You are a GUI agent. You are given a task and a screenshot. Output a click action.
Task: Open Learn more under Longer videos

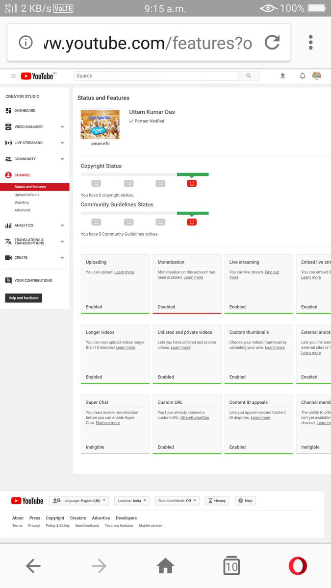click(126, 348)
